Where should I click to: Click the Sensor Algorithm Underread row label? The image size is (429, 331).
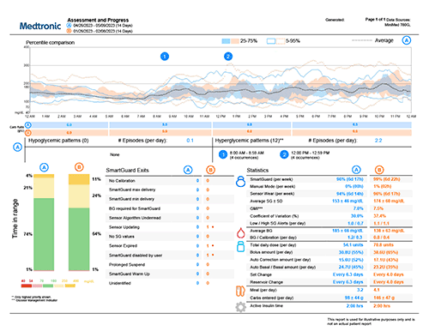tap(135, 218)
